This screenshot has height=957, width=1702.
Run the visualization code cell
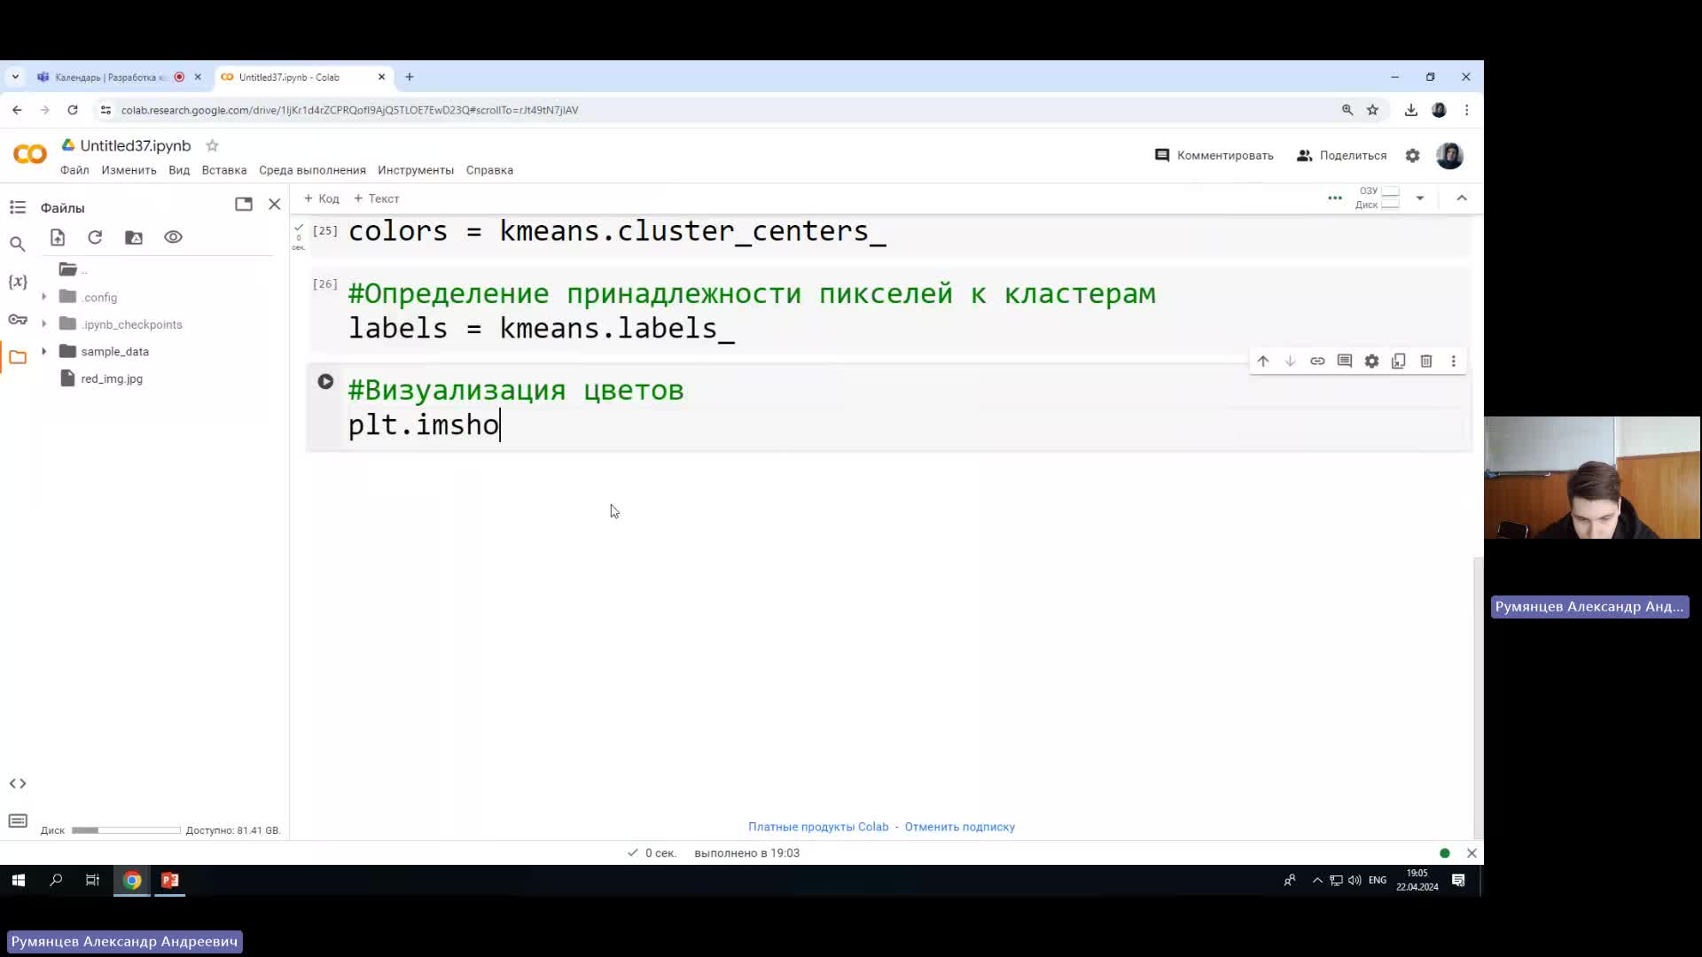coord(325,381)
